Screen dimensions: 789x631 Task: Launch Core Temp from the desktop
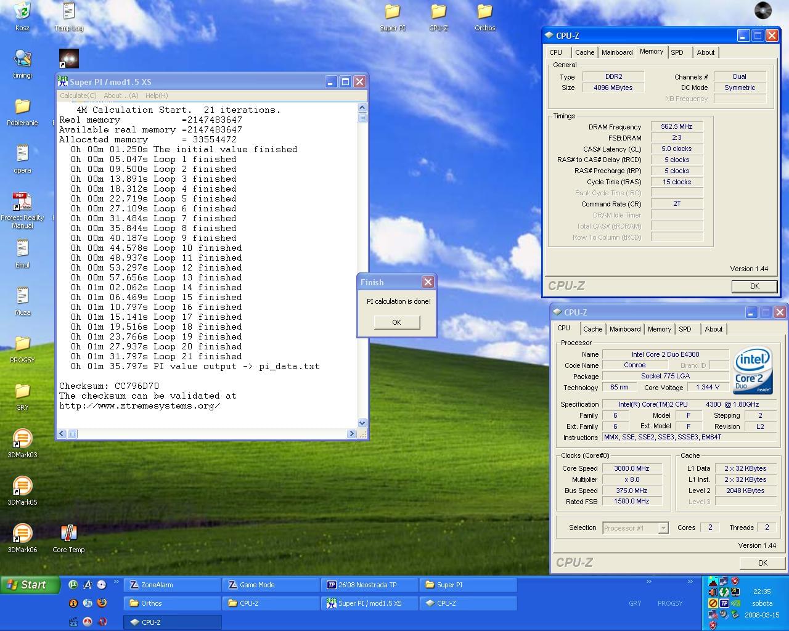pos(68,538)
